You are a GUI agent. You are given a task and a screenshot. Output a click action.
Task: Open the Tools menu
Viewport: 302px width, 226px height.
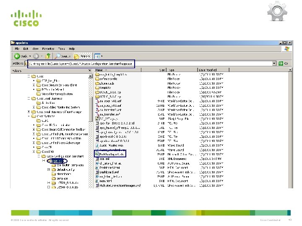[x=61, y=49]
